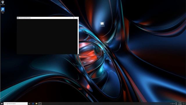This screenshot has width=186, height=105.
Task: Open the Action Center notifications icon
Action: pyautogui.click(x=184, y=104)
